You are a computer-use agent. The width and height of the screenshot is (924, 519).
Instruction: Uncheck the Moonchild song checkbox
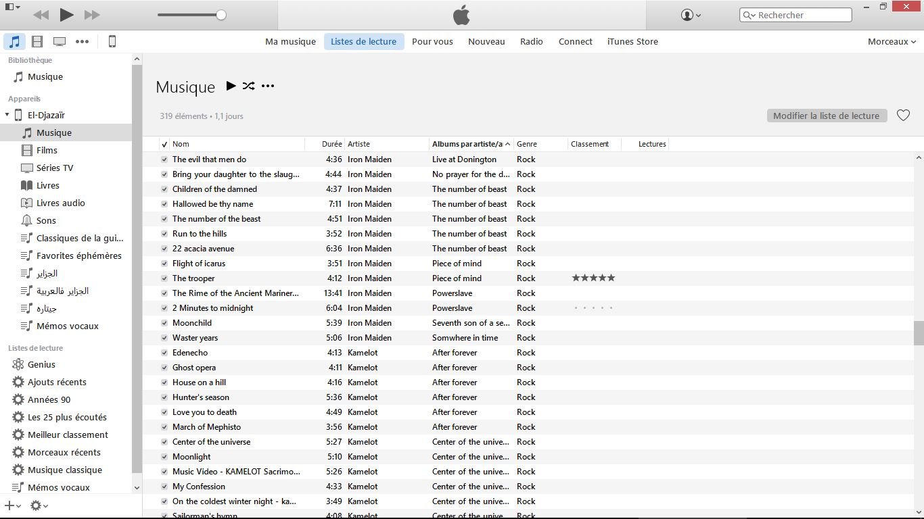164,323
